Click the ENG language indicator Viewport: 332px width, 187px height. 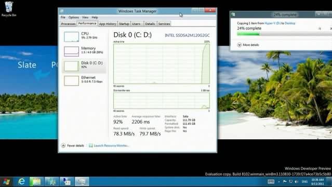(x=304, y=181)
